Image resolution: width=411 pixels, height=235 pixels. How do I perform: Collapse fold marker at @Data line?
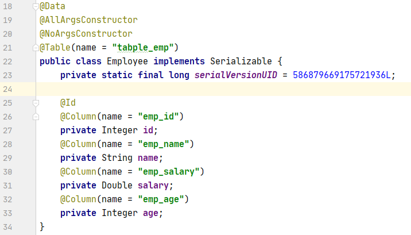tap(36, 6)
